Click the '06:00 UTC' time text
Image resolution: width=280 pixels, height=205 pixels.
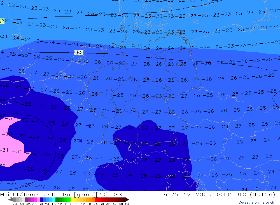click(x=230, y=195)
